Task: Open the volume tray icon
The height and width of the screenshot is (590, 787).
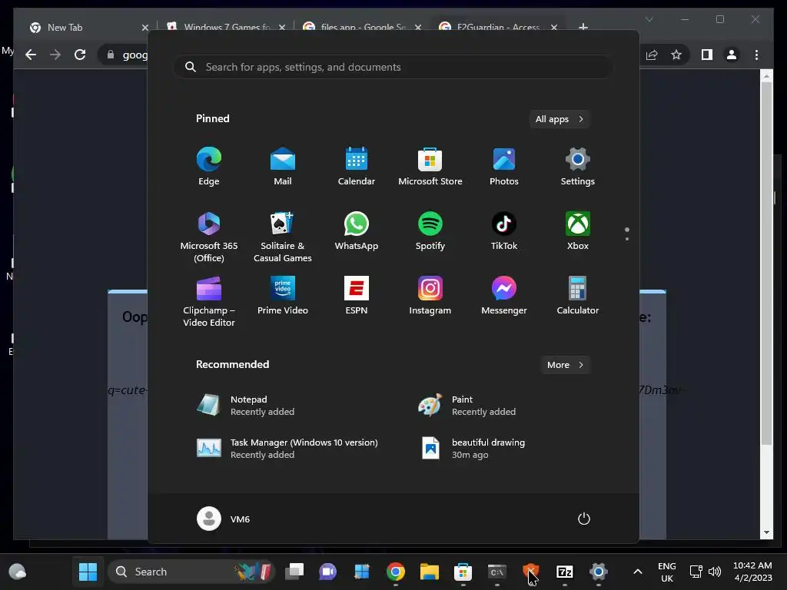Action: 715,572
